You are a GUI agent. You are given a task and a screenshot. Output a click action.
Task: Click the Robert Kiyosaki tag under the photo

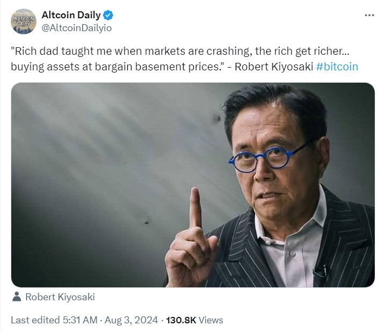pyautogui.click(x=60, y=296)
